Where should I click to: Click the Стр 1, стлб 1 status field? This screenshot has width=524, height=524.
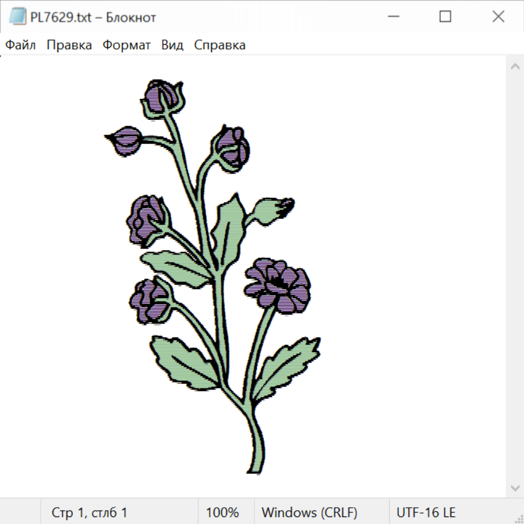point(90,512)
